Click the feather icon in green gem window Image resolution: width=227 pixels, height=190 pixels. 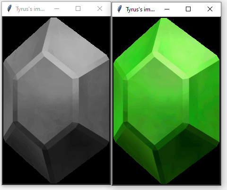(x=120, y=9)
